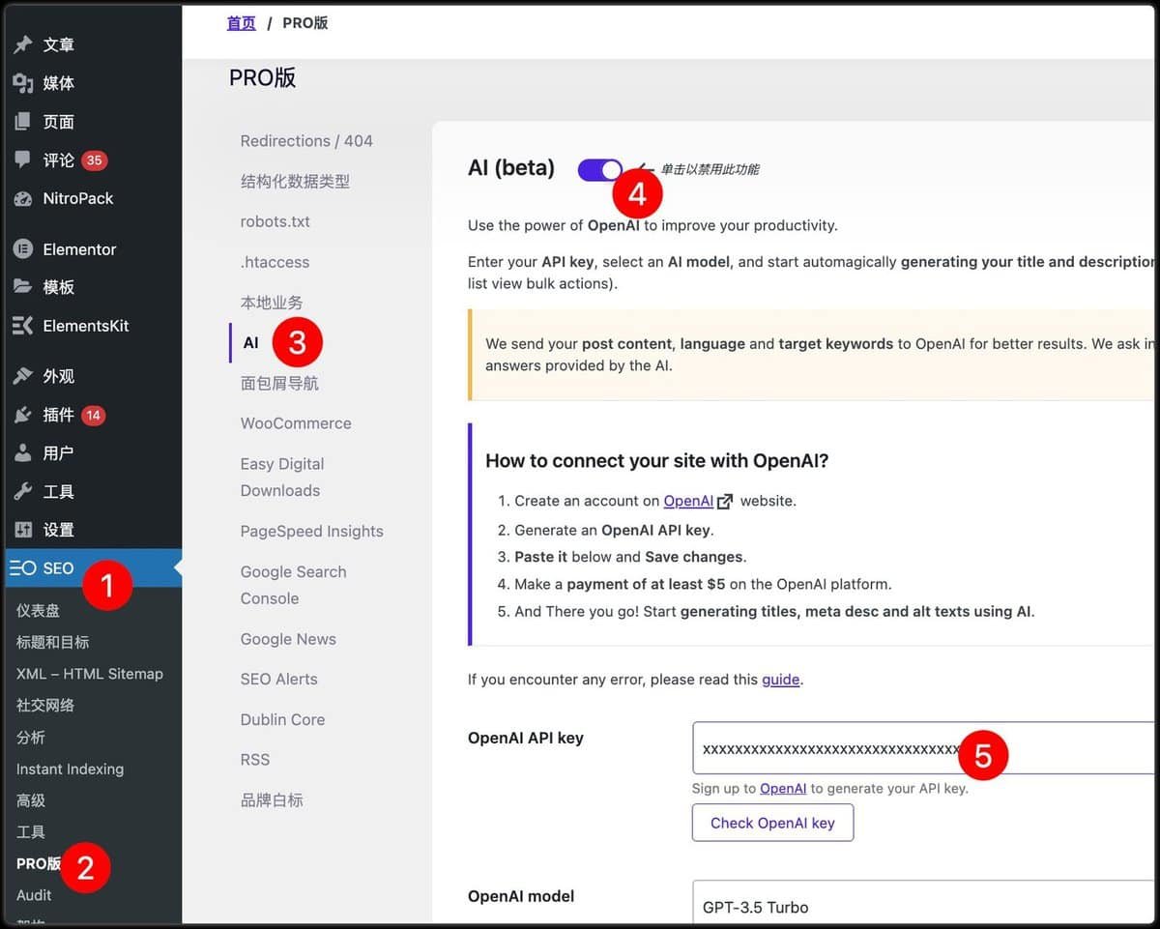Disable the AI (beta) feature toggle
This screenshot has height=929, width=1160.
(x=600, y=170)
